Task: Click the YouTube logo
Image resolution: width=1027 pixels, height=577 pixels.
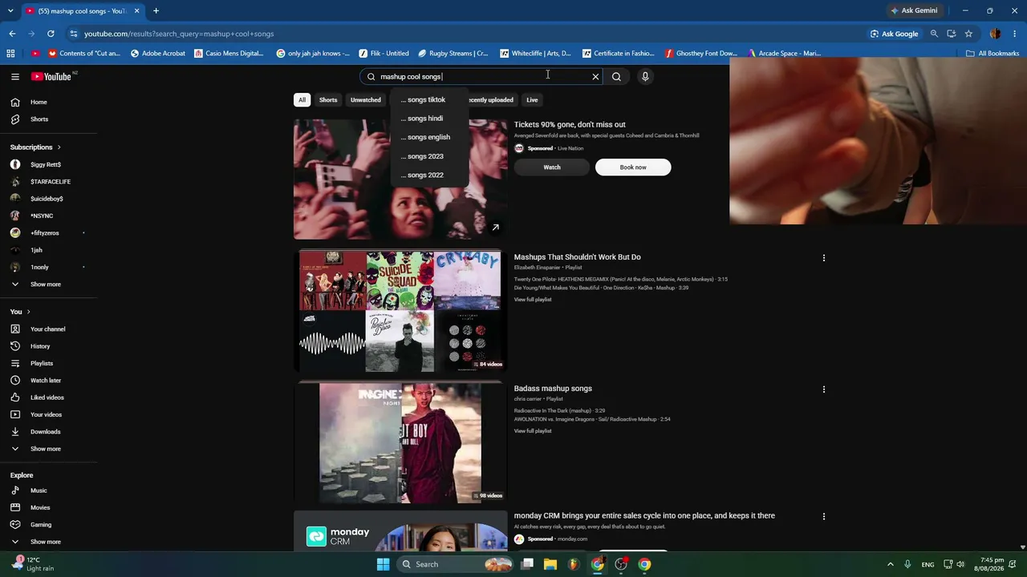Action: point(51,77)
